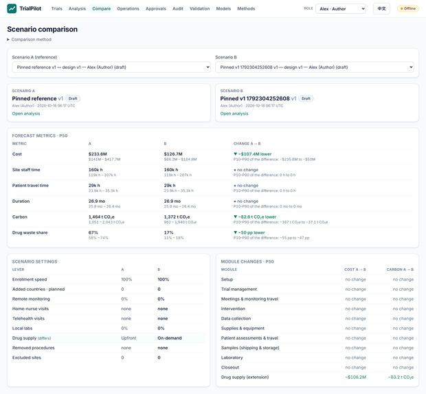The image size is (426, 394).
Task: Open the Operations section
Action: [x=128, y=9]
